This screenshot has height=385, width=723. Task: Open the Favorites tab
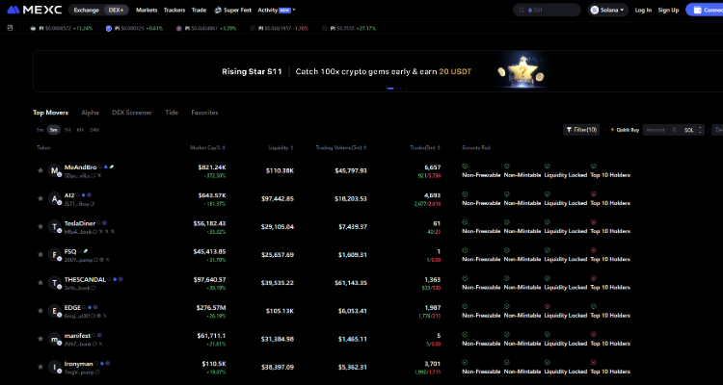click(x=204, y=113)
